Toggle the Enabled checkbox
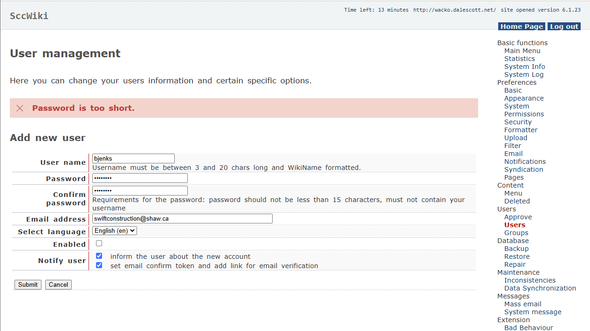Screen dimensions: 590x331 pos(99,243)
